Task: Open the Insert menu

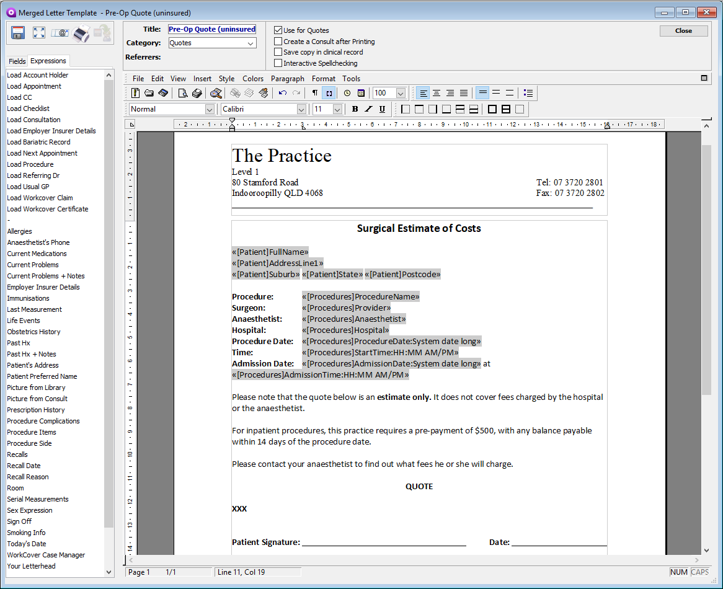Action: tap(202, 79)
